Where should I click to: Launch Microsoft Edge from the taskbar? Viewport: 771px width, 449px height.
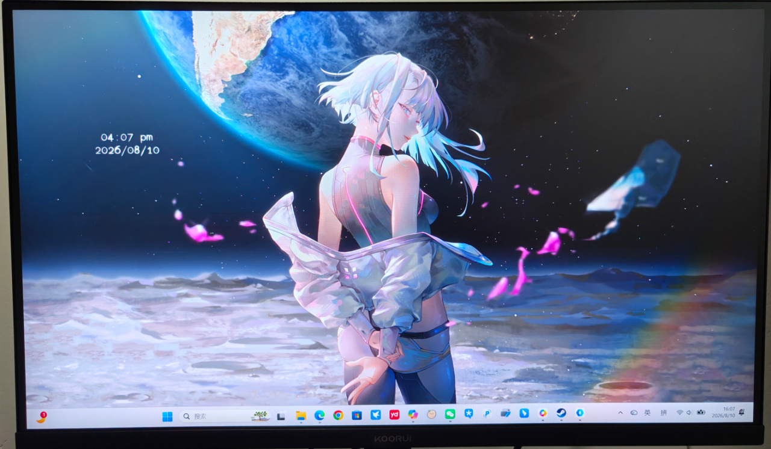319,415
